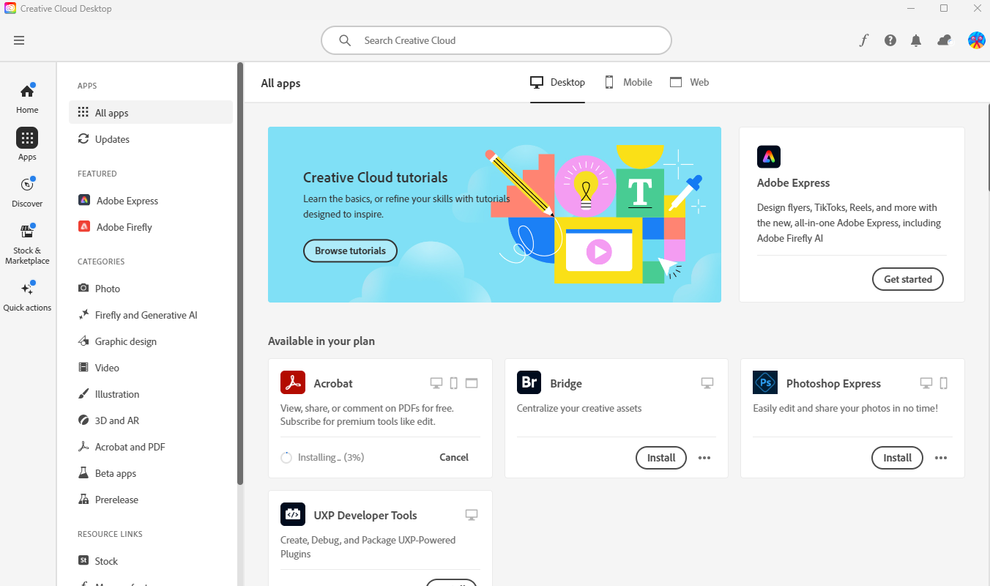990x586 pixels.
Task: Click the Browse tutorials button
Action: pos(350,251)
